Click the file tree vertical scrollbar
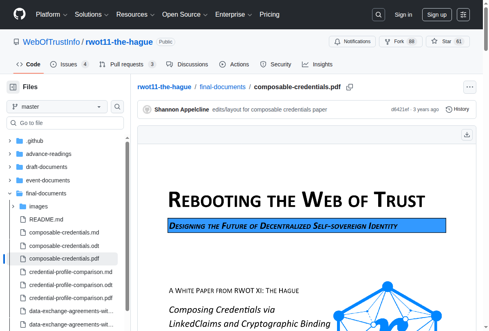The height and width of the screenshot is (331, 489). [127, 224]
